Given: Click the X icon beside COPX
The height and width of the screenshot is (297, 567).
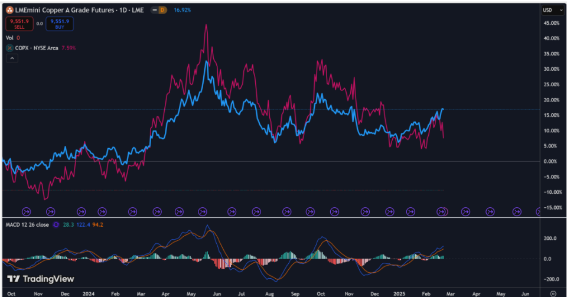Looking at the screenshot, I should [10, 48].
